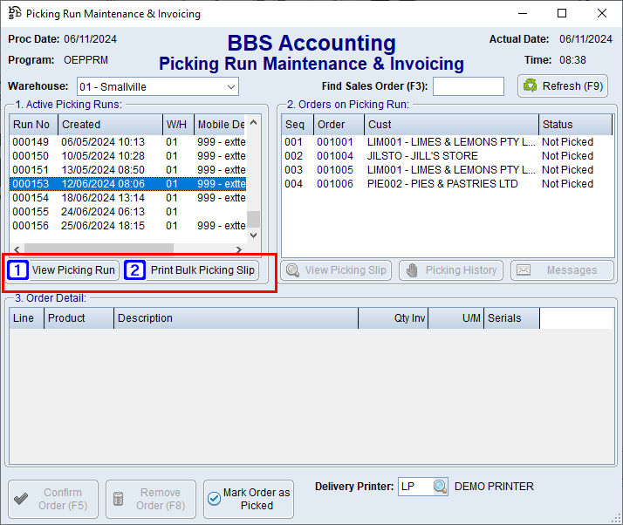
Task: Sort by the Run No column header
Action: click(32, 125)
